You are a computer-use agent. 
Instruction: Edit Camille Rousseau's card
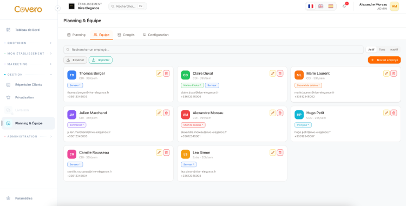click(x=159, y=152)
